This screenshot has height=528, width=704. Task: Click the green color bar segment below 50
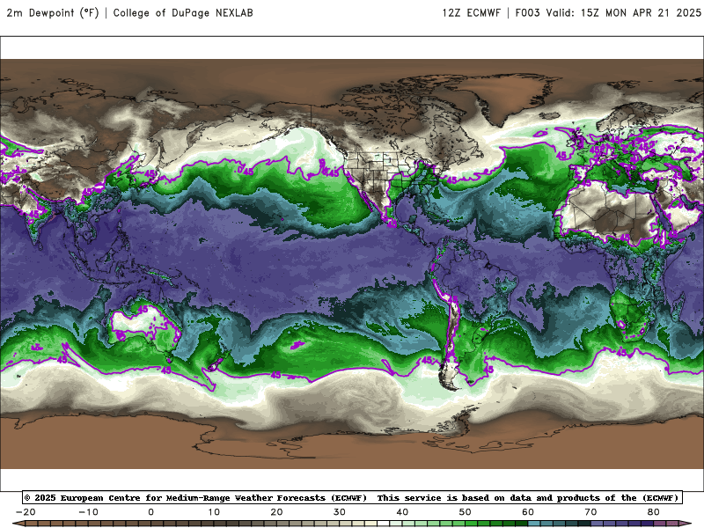pyautogui.click(x=472, y=524)
